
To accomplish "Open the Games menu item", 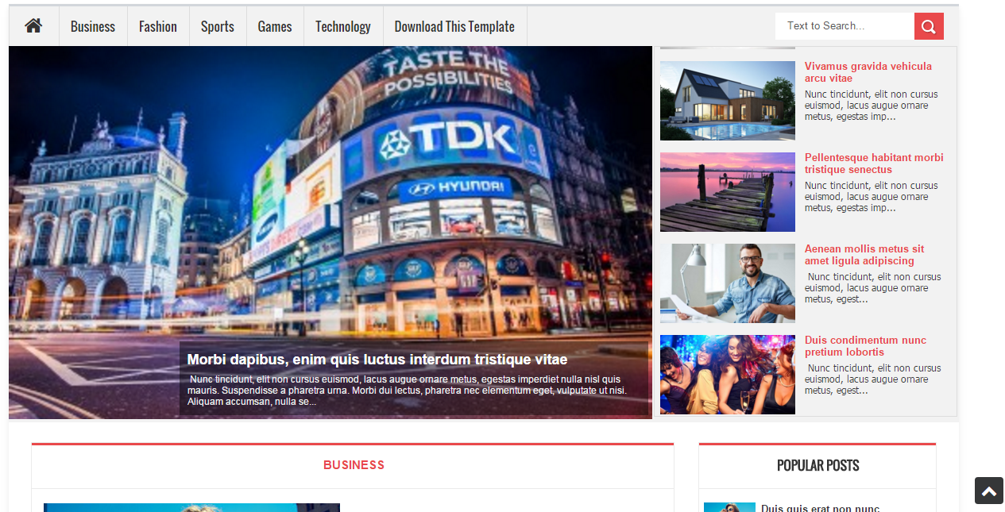I will pos(275,26).
